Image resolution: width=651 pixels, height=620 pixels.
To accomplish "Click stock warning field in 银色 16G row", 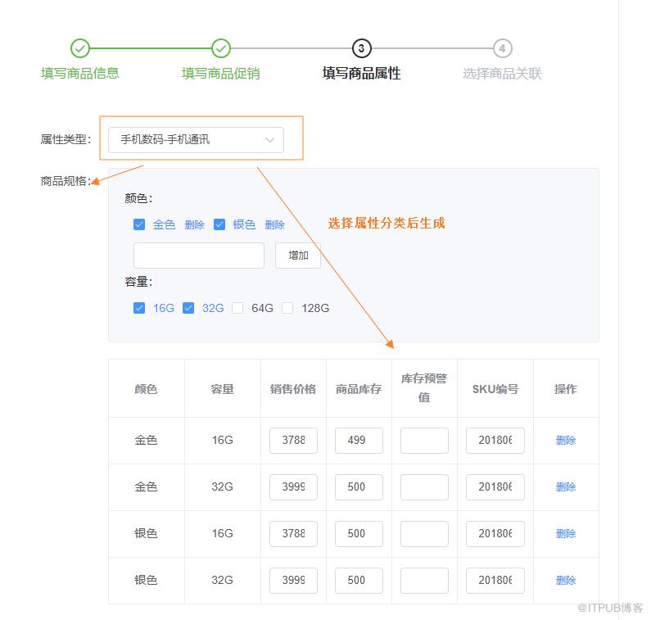I will tap(424, 534).
